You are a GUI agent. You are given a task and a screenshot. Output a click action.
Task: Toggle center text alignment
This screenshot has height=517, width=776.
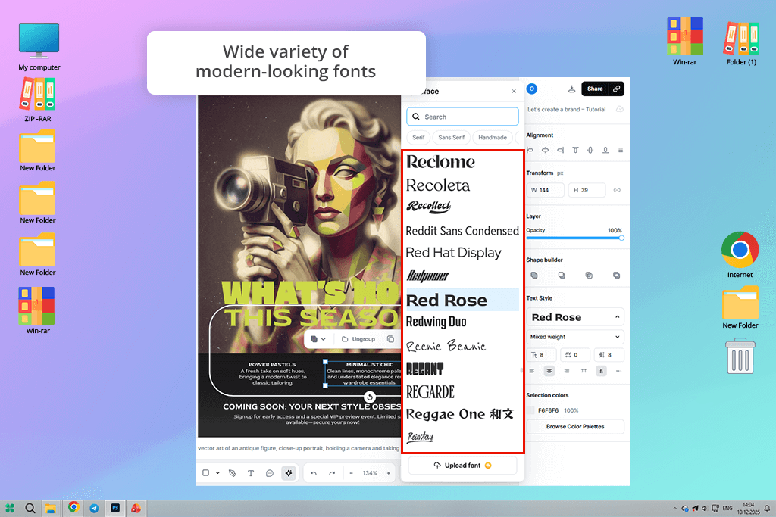[x=549, y=371]
